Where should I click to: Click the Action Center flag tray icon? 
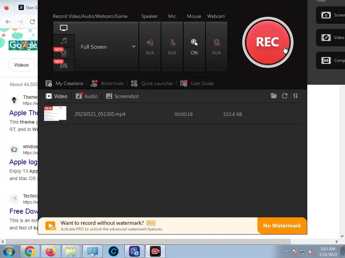tap(295, 252)
